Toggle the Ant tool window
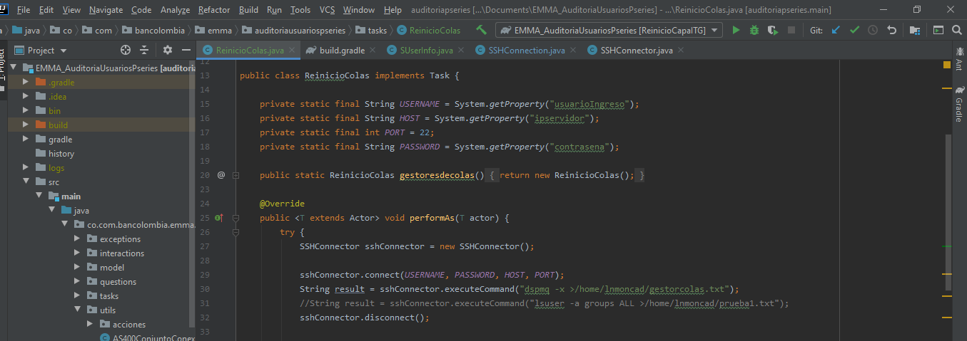Screen dimensions: 967x341 [x=958, y=60]
